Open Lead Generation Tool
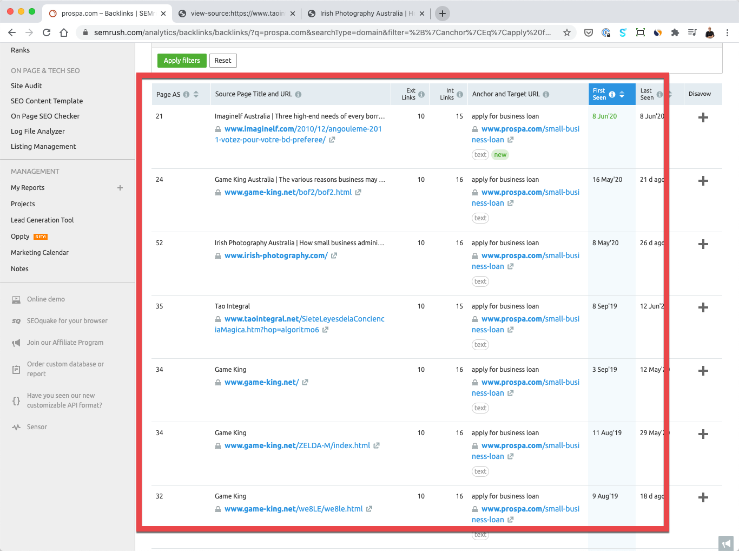 [x=42, y=220]
